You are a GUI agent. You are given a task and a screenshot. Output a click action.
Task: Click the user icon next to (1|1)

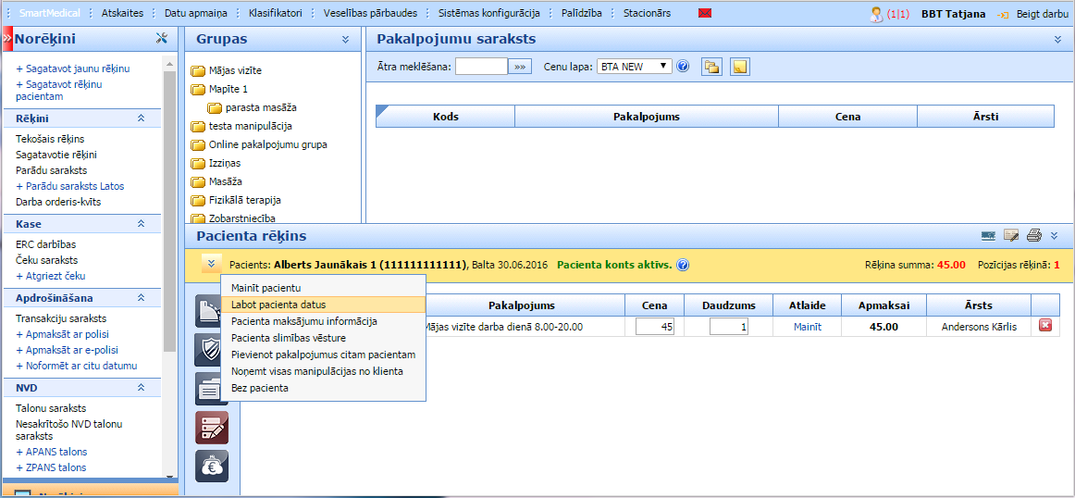[876, 14]
